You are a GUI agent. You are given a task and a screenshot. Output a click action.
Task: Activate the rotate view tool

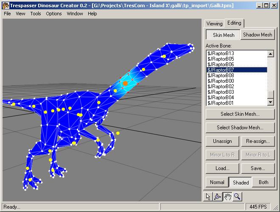tap(218, 196)
